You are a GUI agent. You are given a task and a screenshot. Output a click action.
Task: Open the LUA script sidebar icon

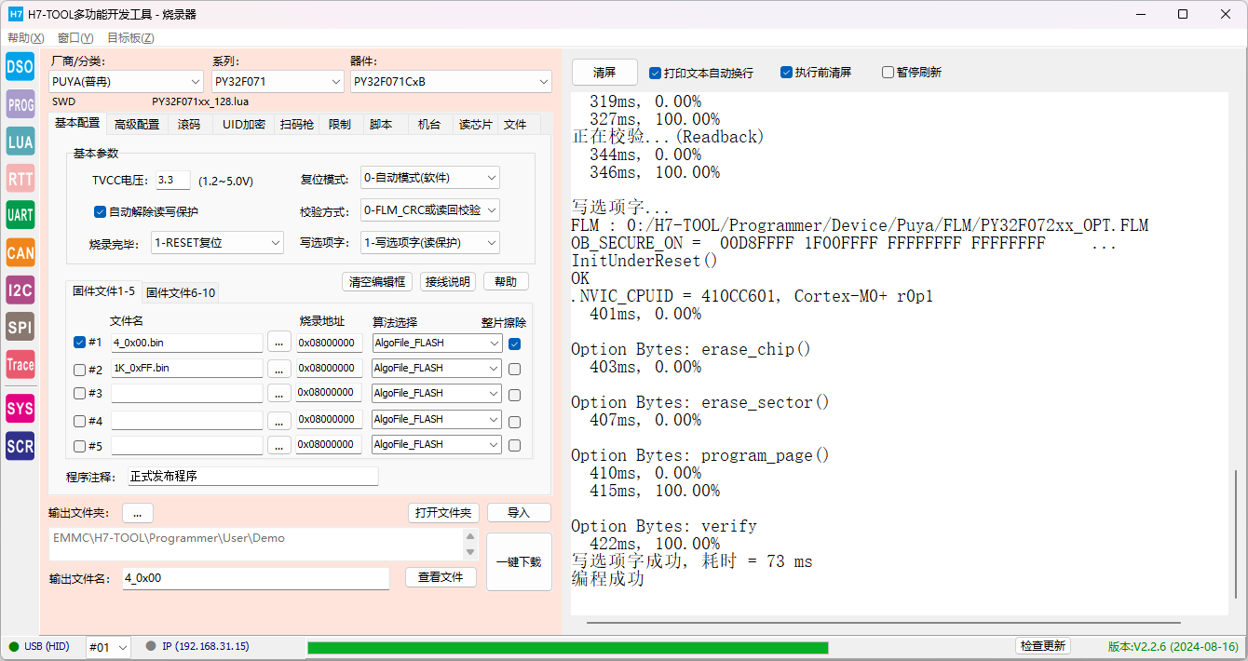20,142
